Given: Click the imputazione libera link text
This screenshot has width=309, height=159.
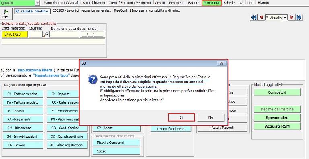Looking at the screenshot, I should 35,70.
